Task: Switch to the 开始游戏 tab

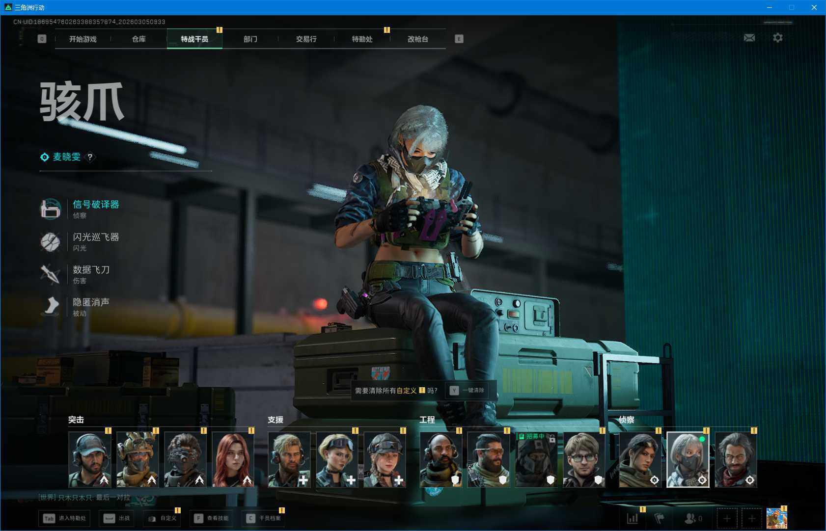Action: (x=83, y=39)
